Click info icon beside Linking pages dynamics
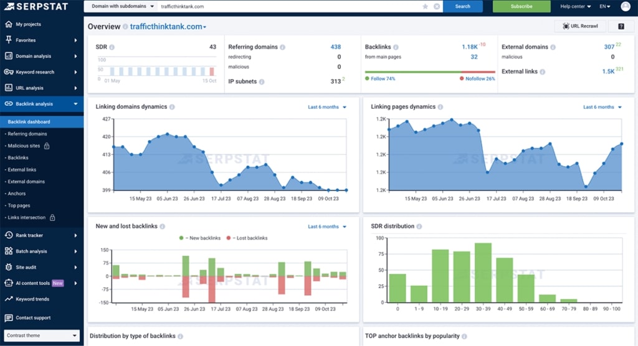This screenshot has width=638, height=346. click(440, 107)
